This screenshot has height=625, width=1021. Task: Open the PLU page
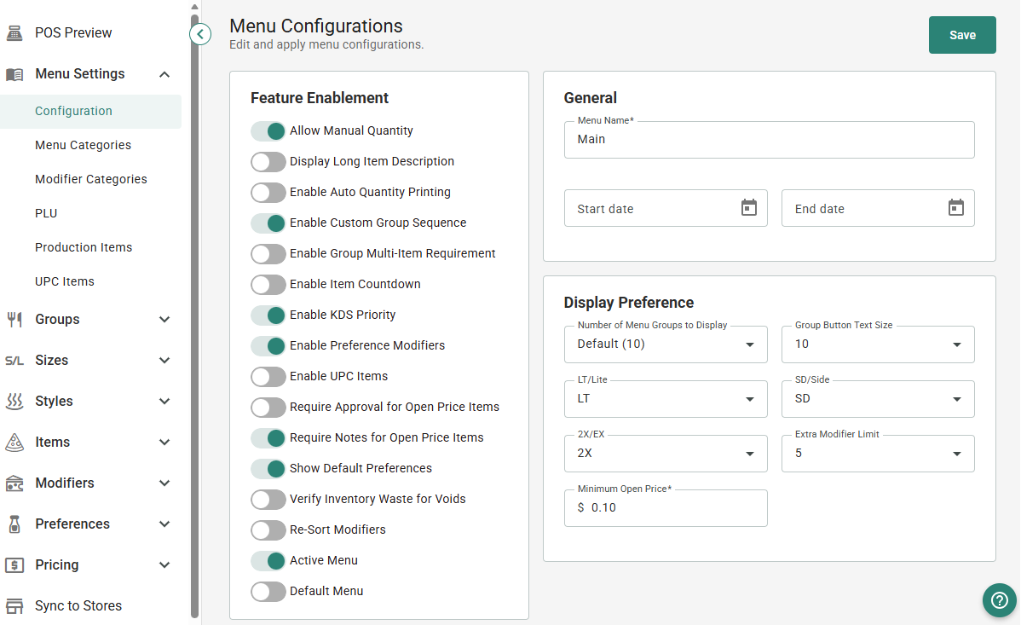[46, 214]
